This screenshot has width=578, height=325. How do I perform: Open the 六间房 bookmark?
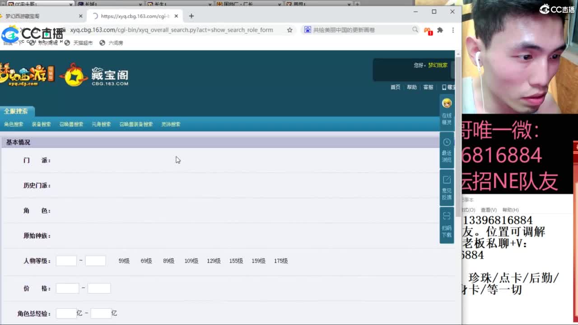111,43
